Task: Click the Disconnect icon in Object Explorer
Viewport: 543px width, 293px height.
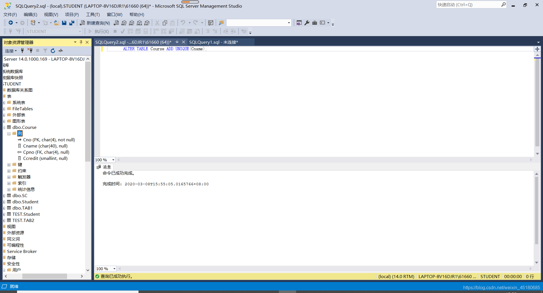Action: (30, 50)
